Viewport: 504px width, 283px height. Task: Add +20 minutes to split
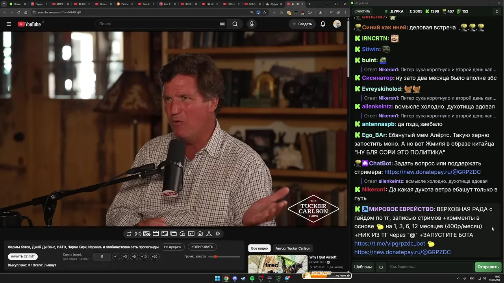pyautogui.click(x=154, y=257)
